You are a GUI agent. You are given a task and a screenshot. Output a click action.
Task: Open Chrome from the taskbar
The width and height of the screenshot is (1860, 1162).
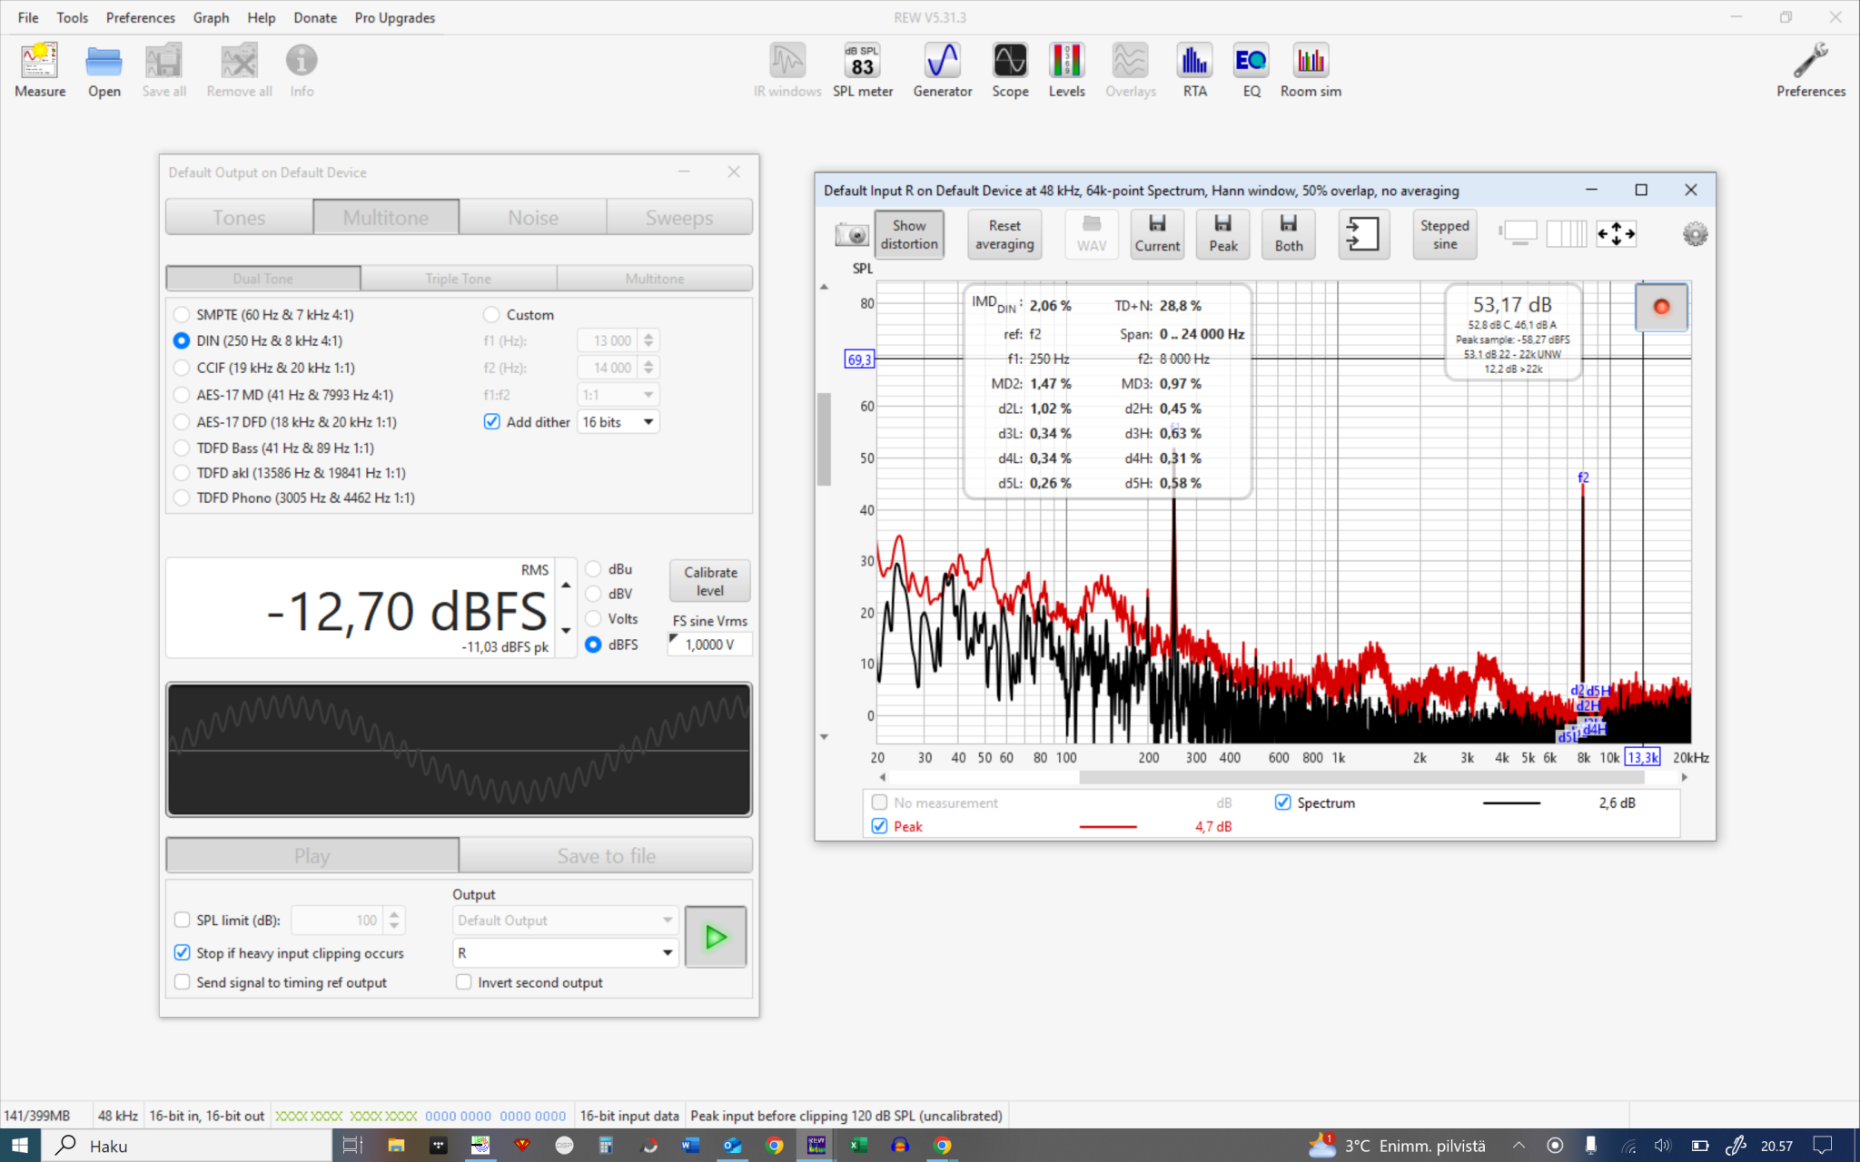774,1146
